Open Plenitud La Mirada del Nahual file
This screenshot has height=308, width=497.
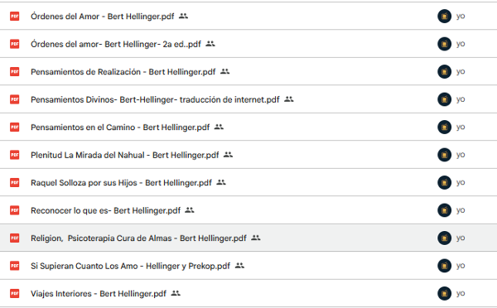click(124, 155)
